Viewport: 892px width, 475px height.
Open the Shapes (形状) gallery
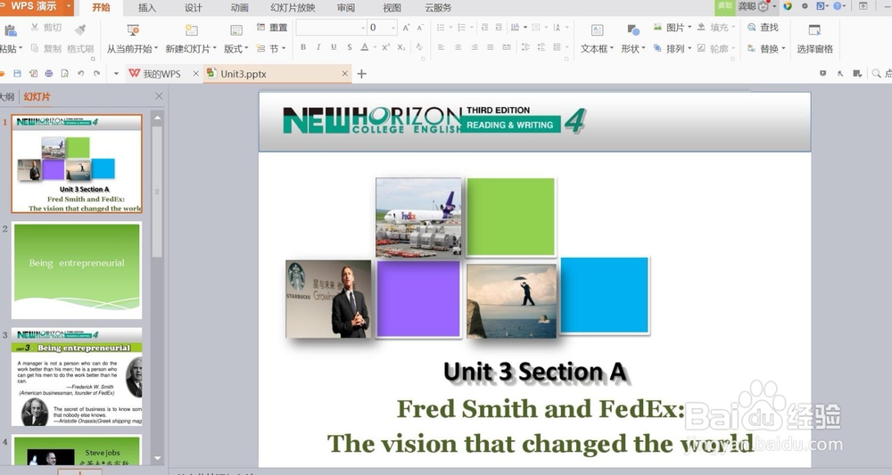click(x=632, y=38)
